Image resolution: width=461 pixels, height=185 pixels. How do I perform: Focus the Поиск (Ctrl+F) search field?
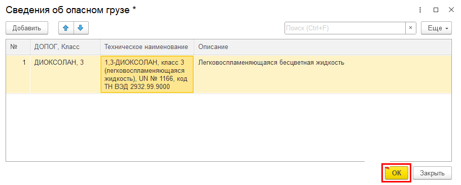tap(345, 28)
